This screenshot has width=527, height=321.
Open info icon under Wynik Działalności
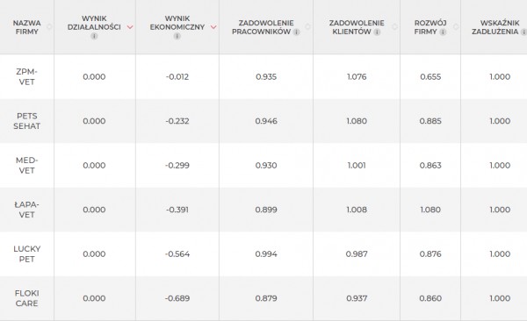pos(94,36)
